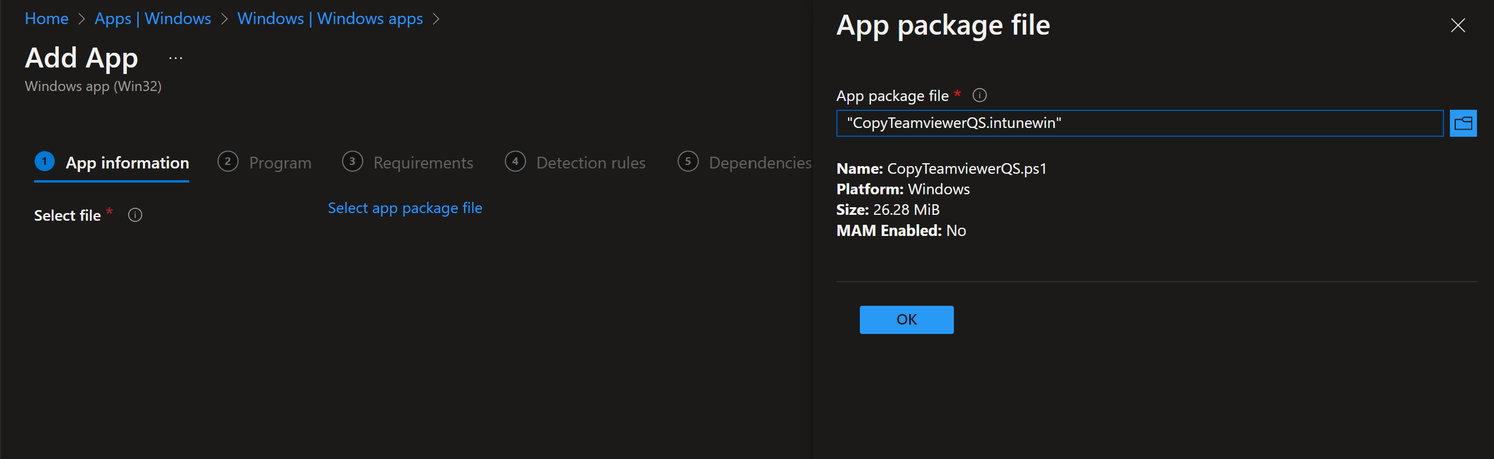Click the step 4 circle icon

point(515,161)
